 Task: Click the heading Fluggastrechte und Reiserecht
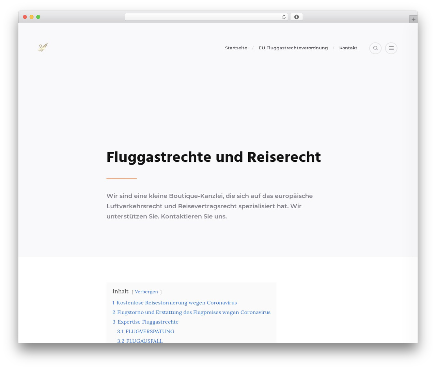[x=214, y=157]
